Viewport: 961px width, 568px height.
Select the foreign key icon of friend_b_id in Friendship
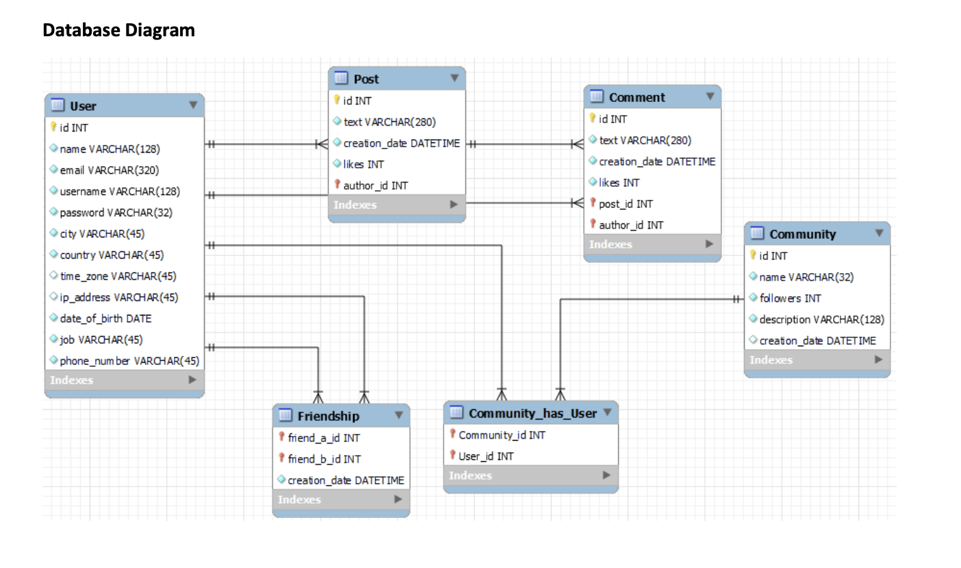click(283, 459)
